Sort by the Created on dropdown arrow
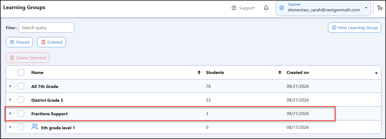Screen dimensions: 386x139 (376, 73)
